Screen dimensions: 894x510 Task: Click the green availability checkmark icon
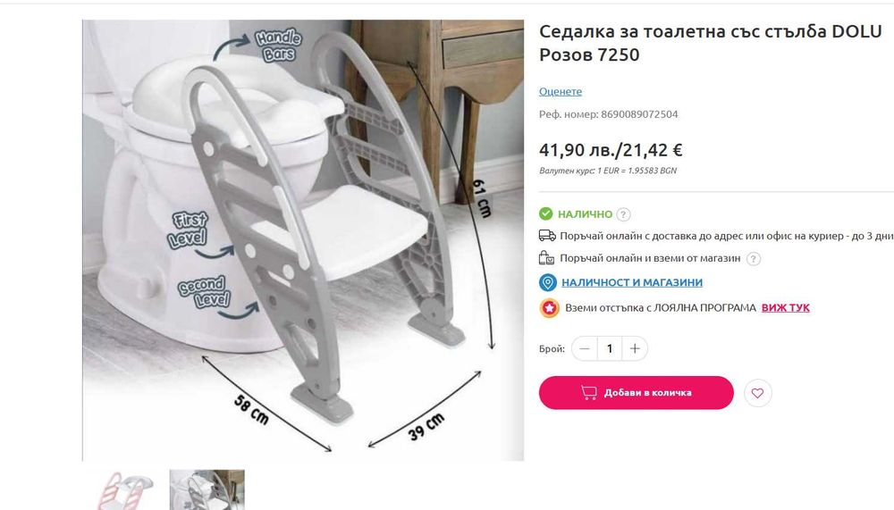click(x=545, y=213)
